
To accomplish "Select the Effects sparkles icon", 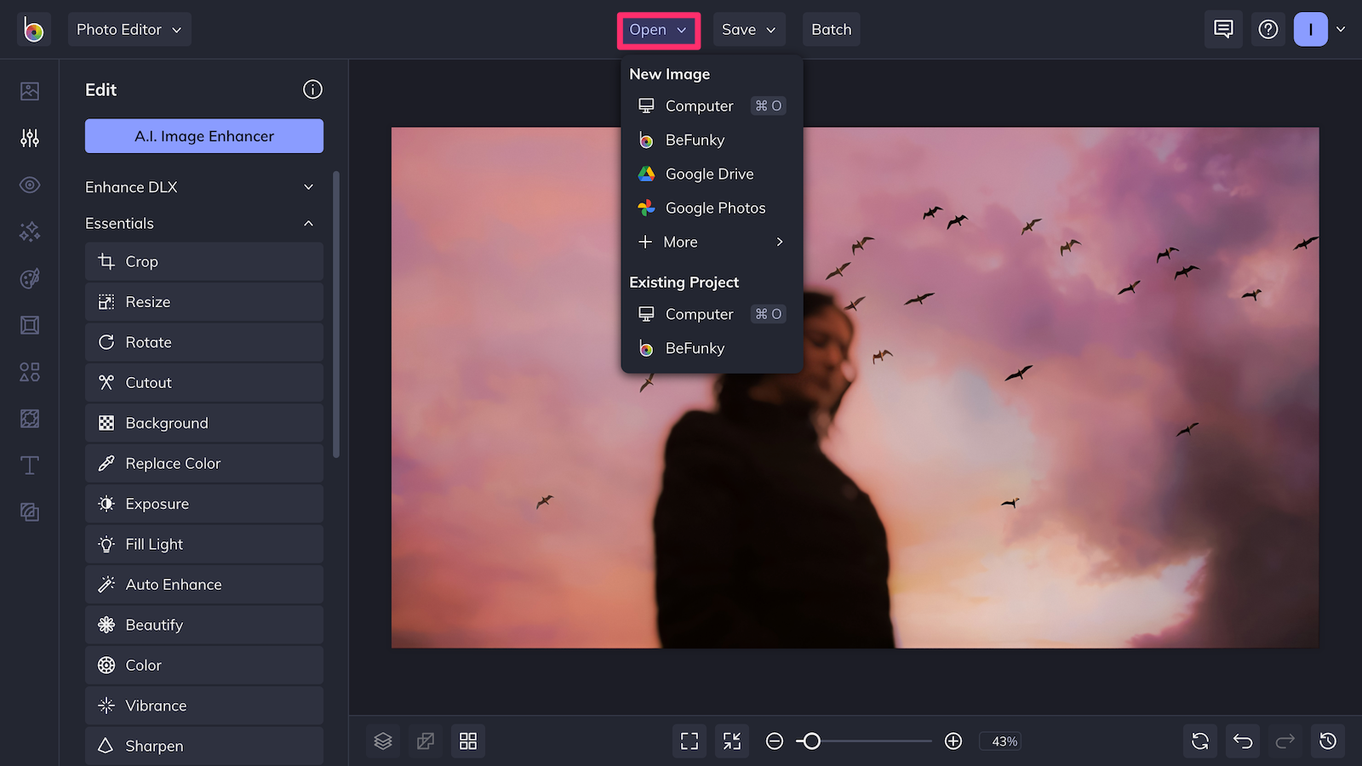I will (x=29, y=231).
